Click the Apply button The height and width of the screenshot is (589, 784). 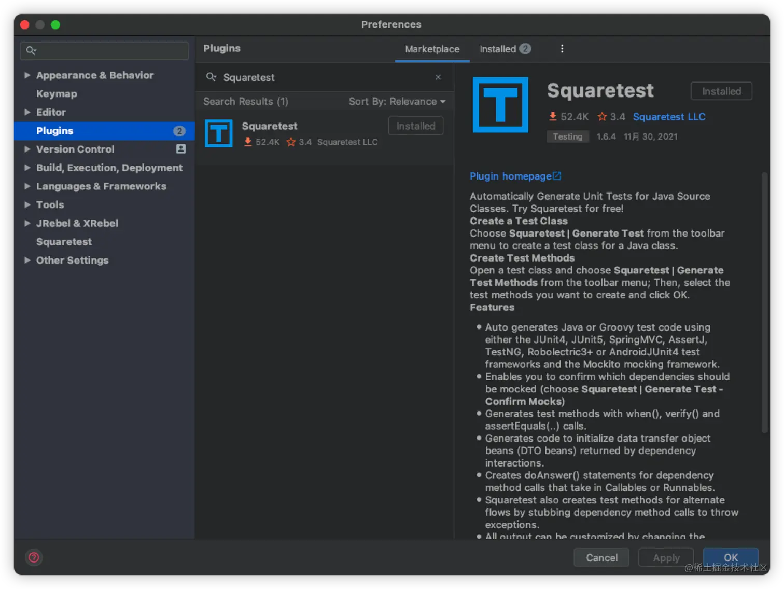(666, 557)
